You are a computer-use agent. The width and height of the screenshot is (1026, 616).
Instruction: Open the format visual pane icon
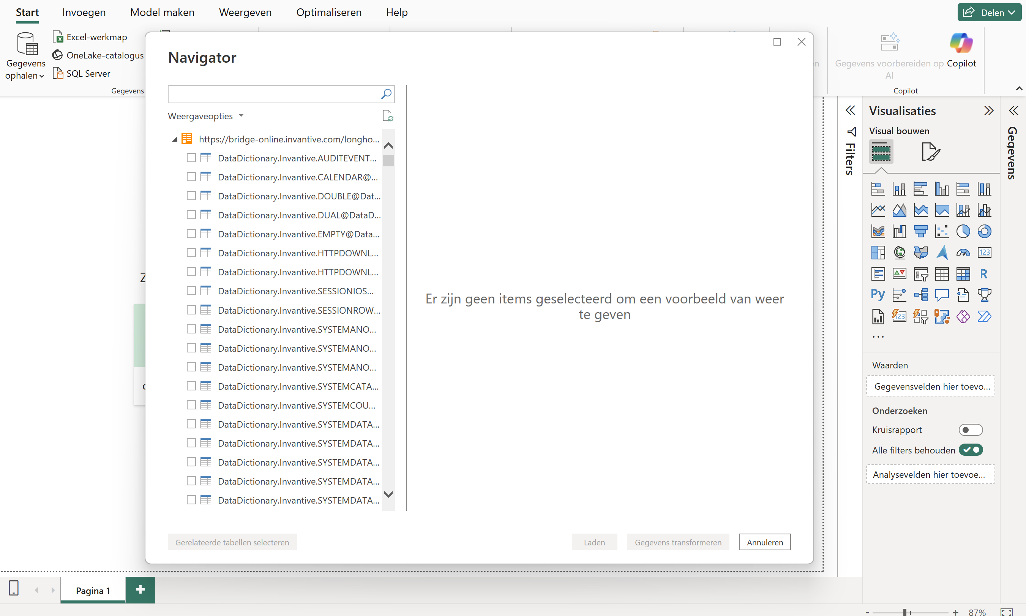931,152
